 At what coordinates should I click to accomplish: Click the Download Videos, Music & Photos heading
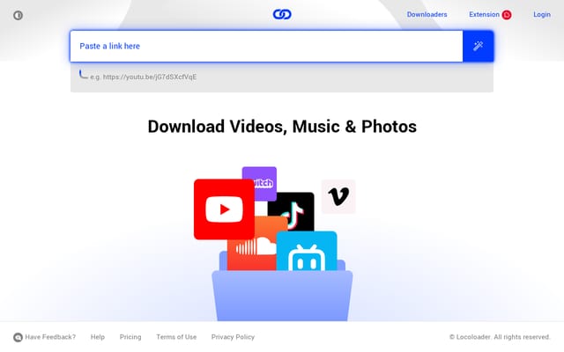[282, 127]
